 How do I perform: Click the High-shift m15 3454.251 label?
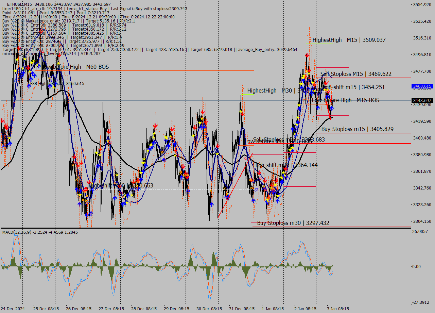pyautogui.click(x=353, y=87)
